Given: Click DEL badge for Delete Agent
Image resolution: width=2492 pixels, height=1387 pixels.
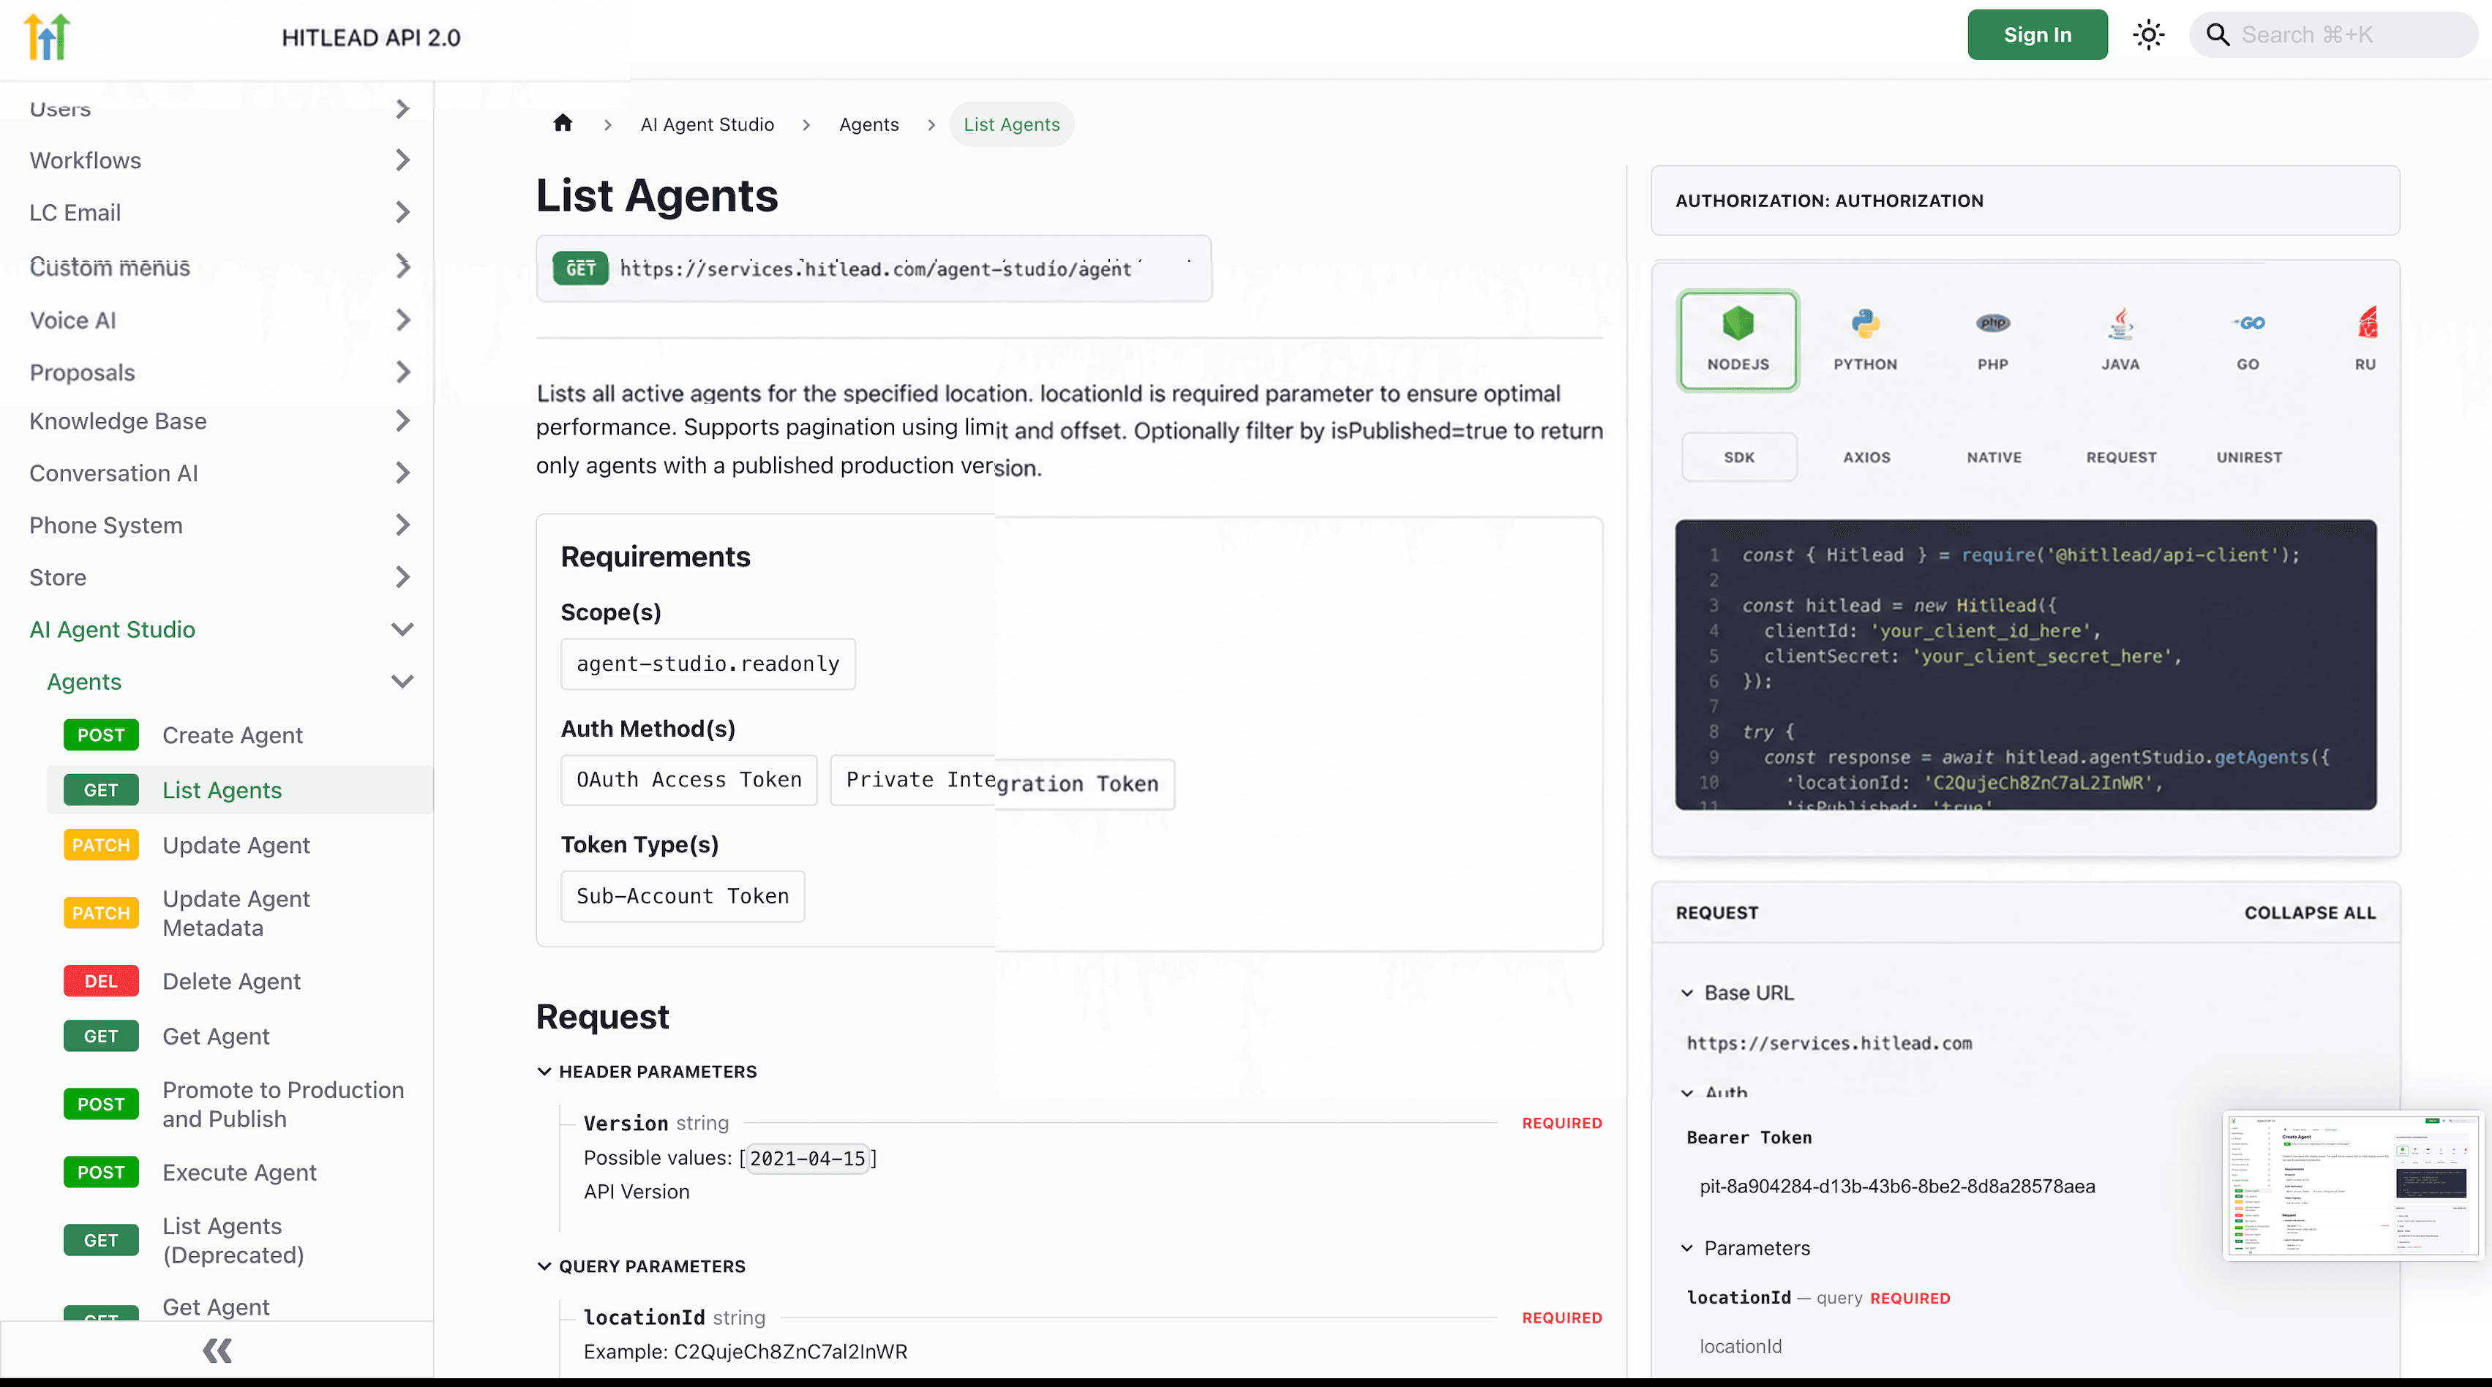Looking at the screenshot, I should coord(102,981).
